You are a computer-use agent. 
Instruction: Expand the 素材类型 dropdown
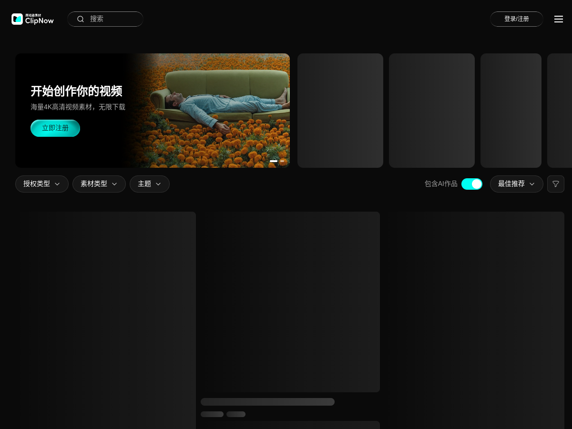(99, 184)
